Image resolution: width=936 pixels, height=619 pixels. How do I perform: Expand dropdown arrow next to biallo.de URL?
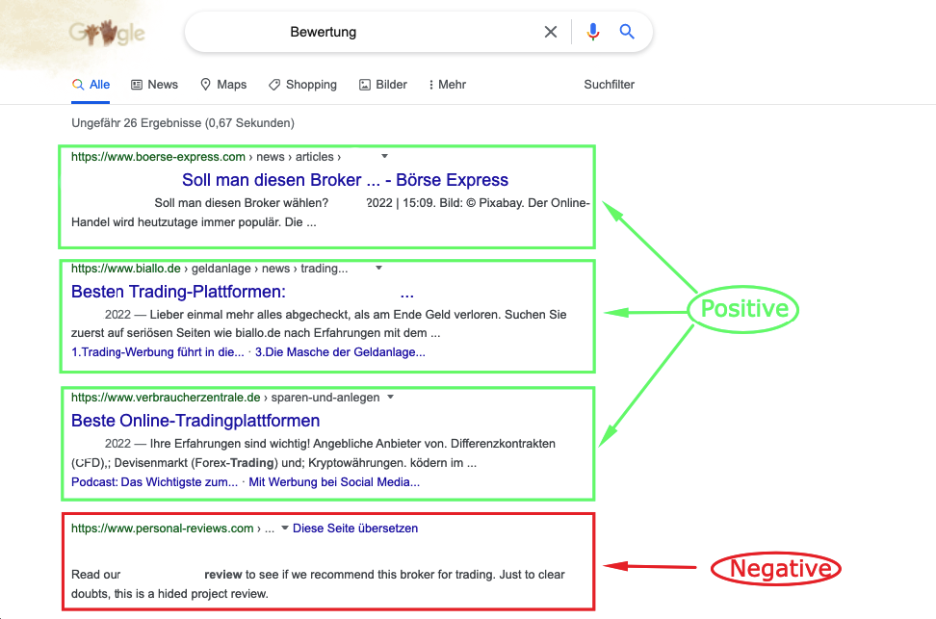379,268
